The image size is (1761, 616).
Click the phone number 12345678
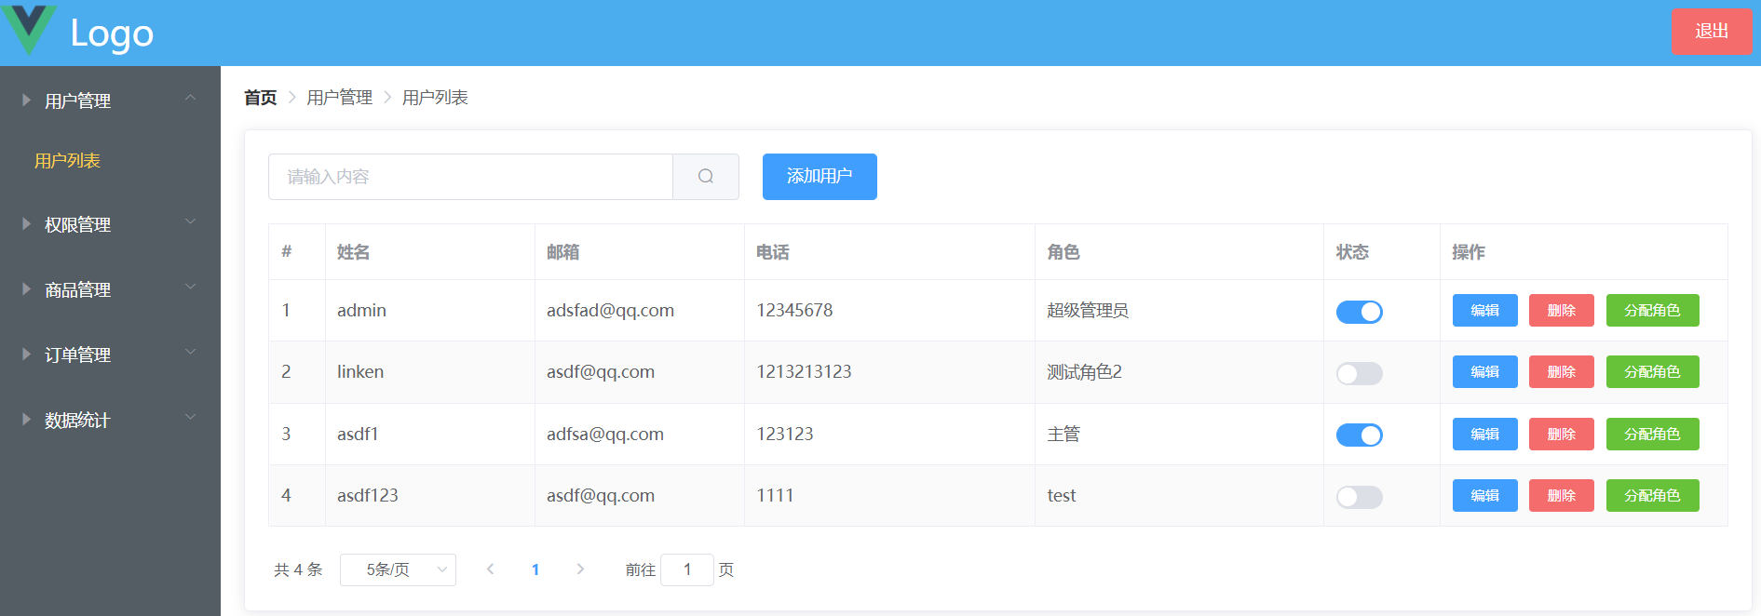[794, 311]
